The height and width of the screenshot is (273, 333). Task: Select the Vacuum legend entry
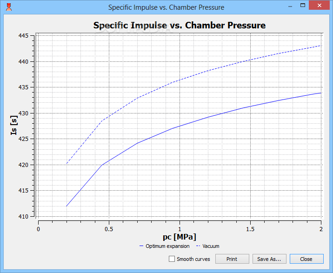coord(208,246)
